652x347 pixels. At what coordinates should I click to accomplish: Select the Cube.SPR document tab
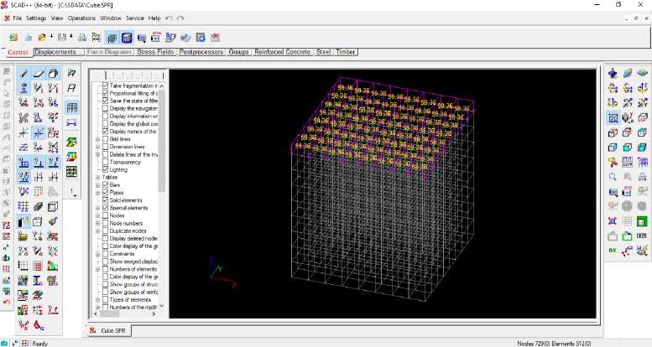[x=109, y=331]
